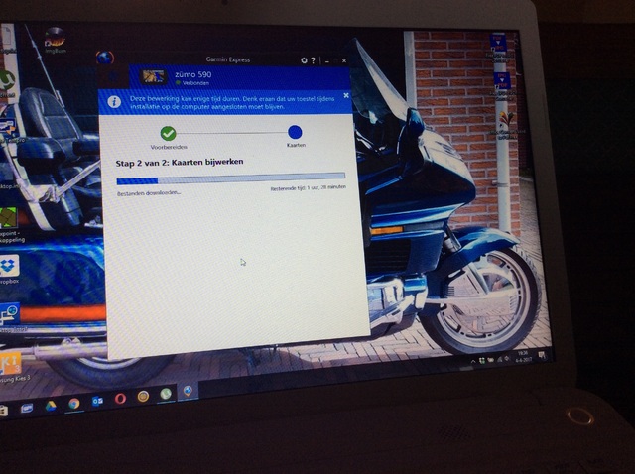
Task: Click the Kaarten blue step circle
Action: [295, 132]
